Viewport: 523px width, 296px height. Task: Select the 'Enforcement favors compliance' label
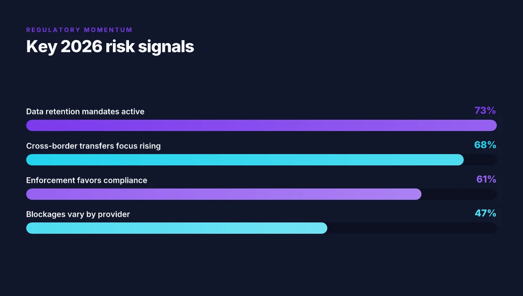pos(87,180)
